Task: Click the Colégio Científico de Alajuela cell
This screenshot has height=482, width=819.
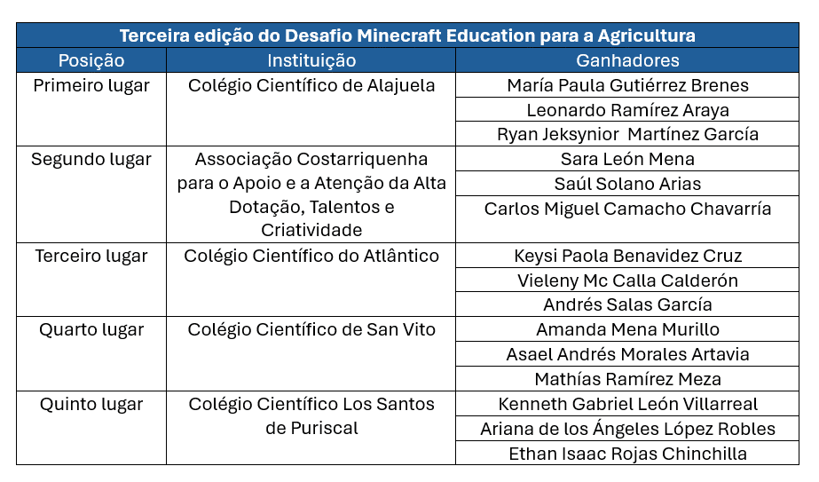Action: tap(311, 109)
